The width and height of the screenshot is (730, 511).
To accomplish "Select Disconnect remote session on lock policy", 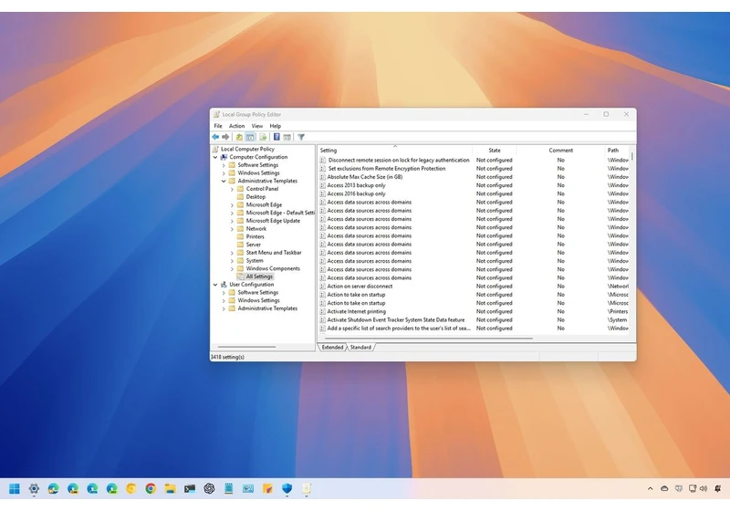I will [399, 160].
